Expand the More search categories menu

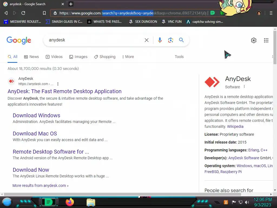point(128,57)
